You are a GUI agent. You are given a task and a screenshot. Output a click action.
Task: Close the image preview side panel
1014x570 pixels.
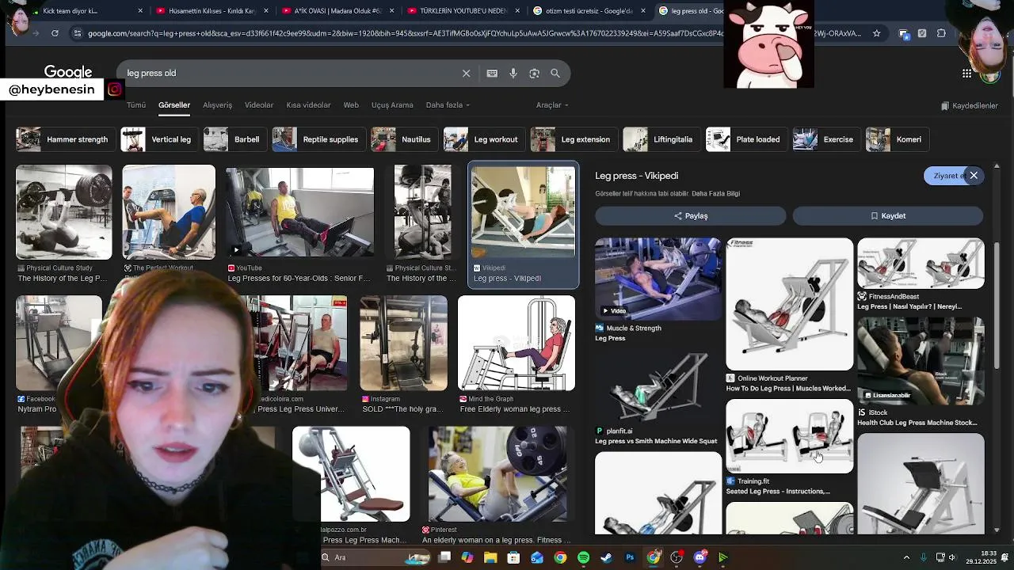click(974, 176)
